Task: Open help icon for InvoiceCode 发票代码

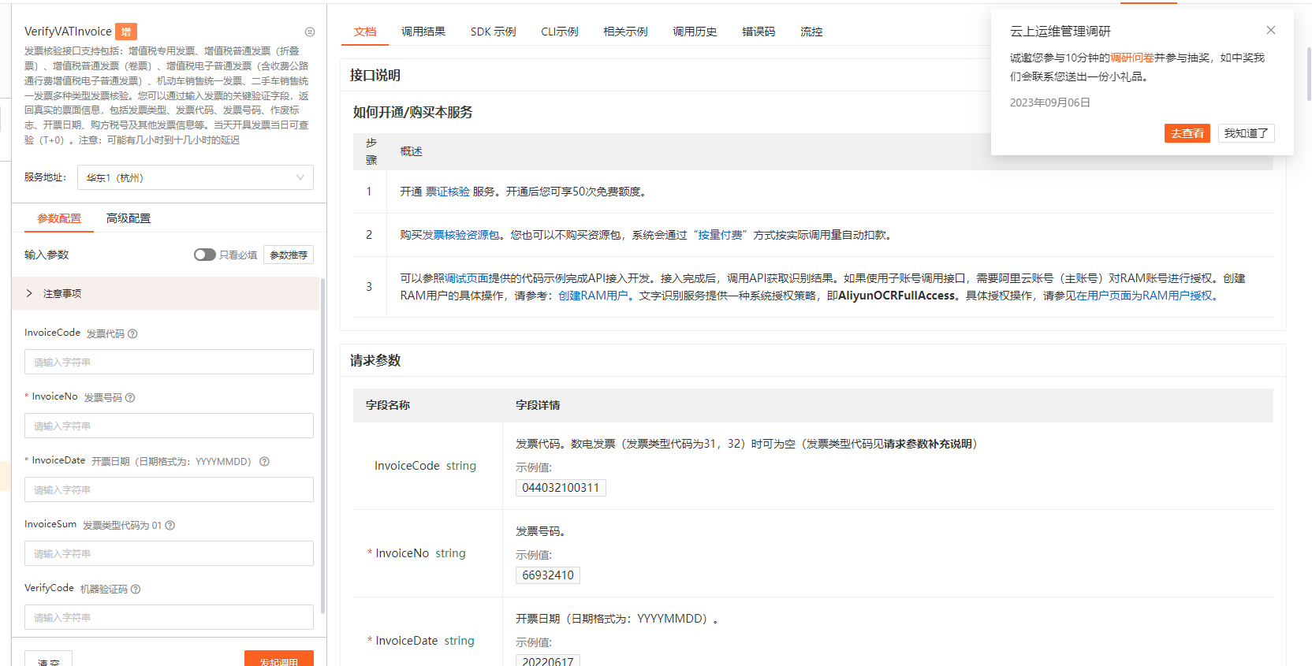Action: click(132, 333)
